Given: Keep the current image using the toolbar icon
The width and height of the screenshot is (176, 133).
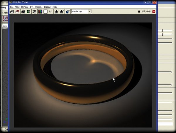Looking at the screenshot, I should click(56, 11).
